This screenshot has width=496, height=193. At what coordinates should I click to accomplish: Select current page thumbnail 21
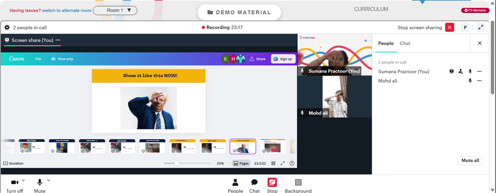[x=243, y=146]
